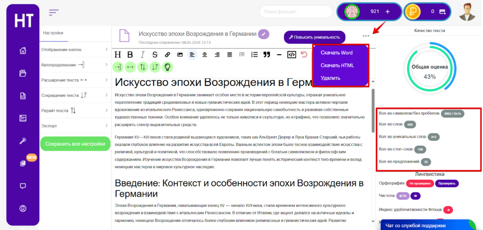Image resolution: width=483 pixels, height=230 pixels.
Task: Choose Скачать HTML from menu
Action: 337,65
